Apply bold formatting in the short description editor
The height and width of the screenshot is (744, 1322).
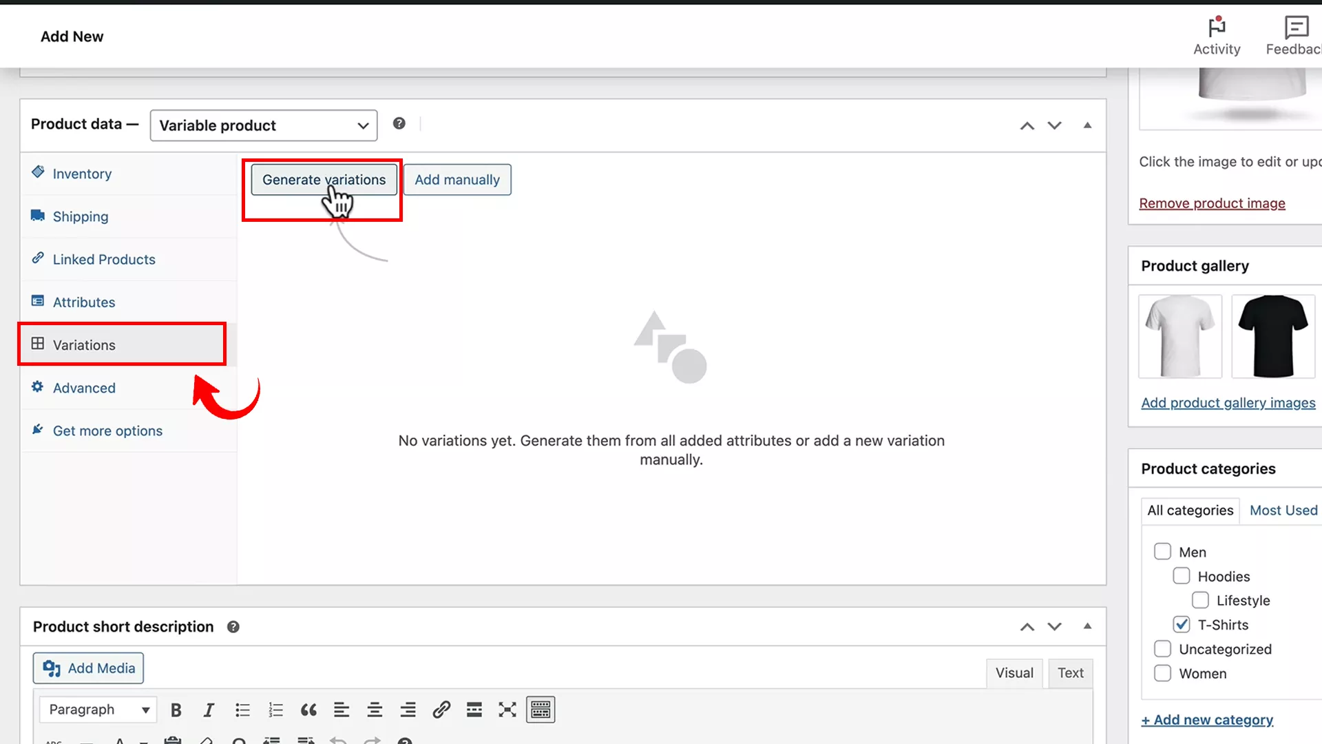[176, 710]
